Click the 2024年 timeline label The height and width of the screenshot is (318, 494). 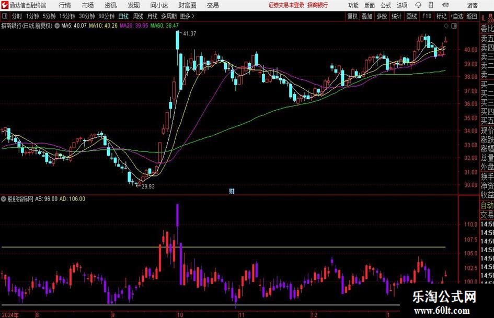[10, 315]
